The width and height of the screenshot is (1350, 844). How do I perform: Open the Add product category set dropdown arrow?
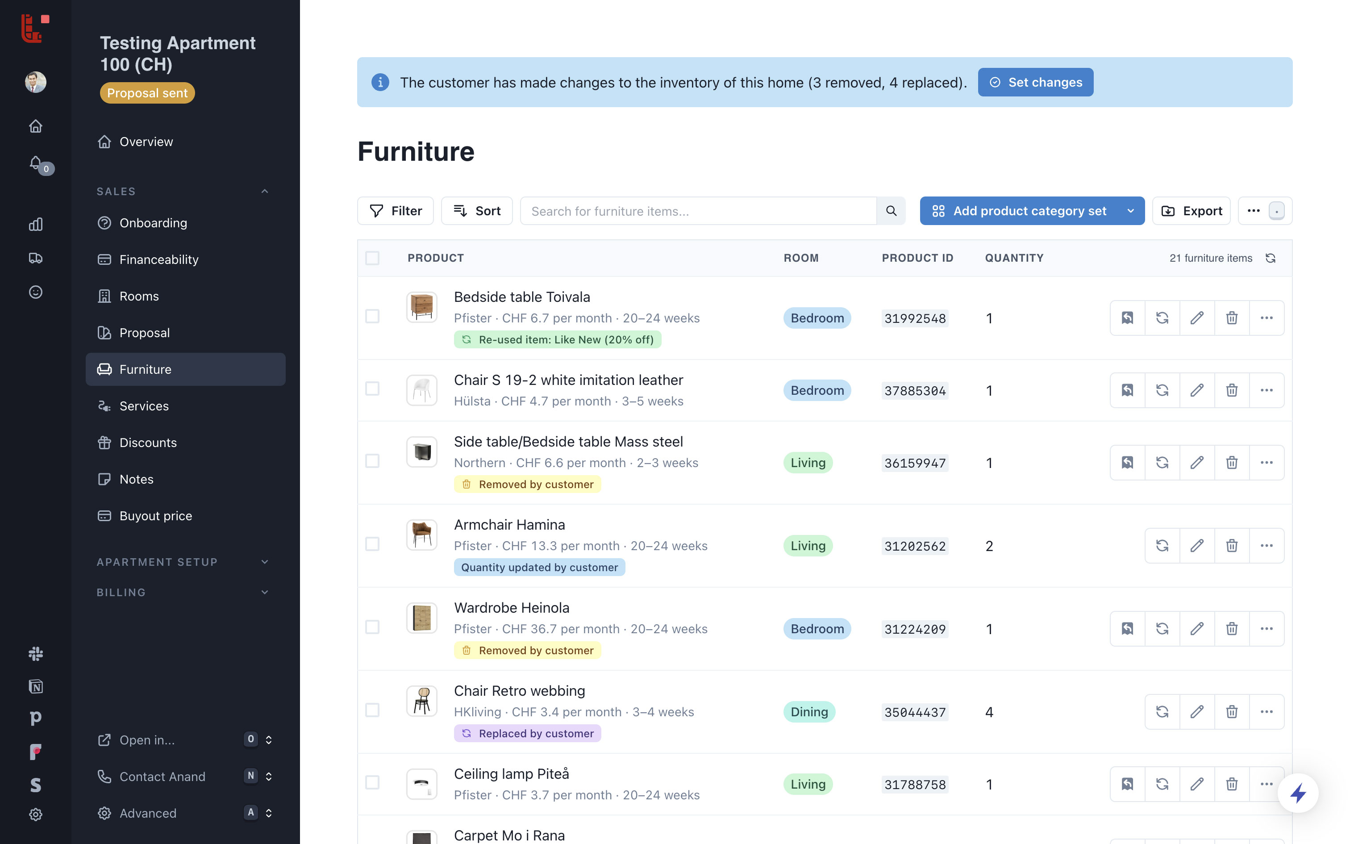click(1130, 211)
